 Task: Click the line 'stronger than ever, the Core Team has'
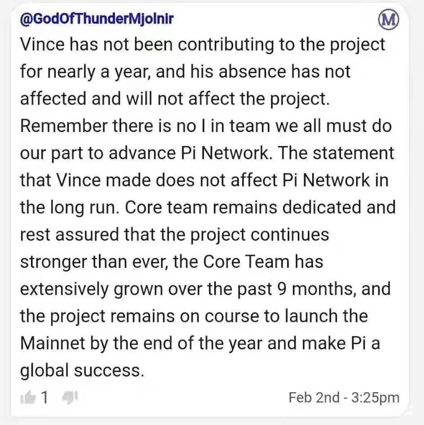(x=172, y=262)
